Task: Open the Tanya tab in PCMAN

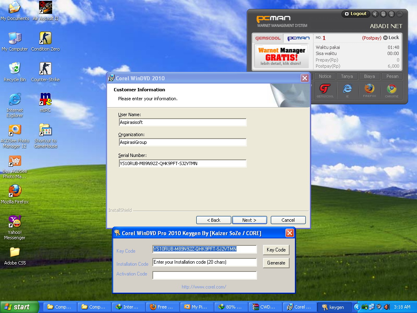Action: [x=347, y=76]
